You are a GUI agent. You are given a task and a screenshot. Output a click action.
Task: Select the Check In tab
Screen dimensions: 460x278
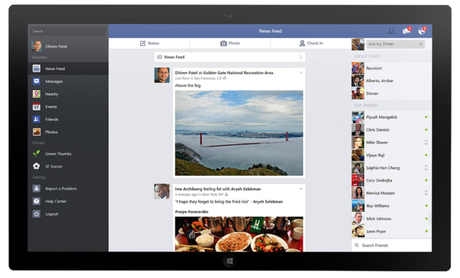311,43
